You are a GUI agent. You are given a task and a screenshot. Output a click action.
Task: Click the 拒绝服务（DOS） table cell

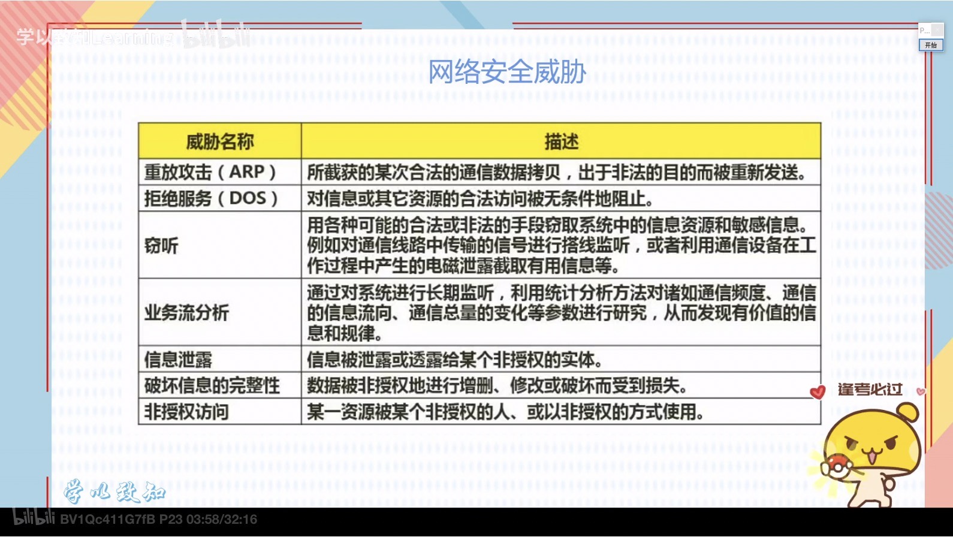point(211,198)
